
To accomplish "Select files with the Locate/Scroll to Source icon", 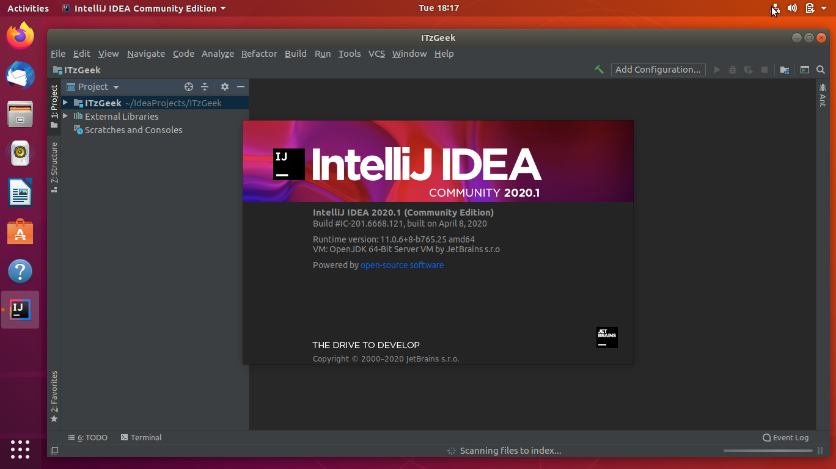I will click(189, 86).
